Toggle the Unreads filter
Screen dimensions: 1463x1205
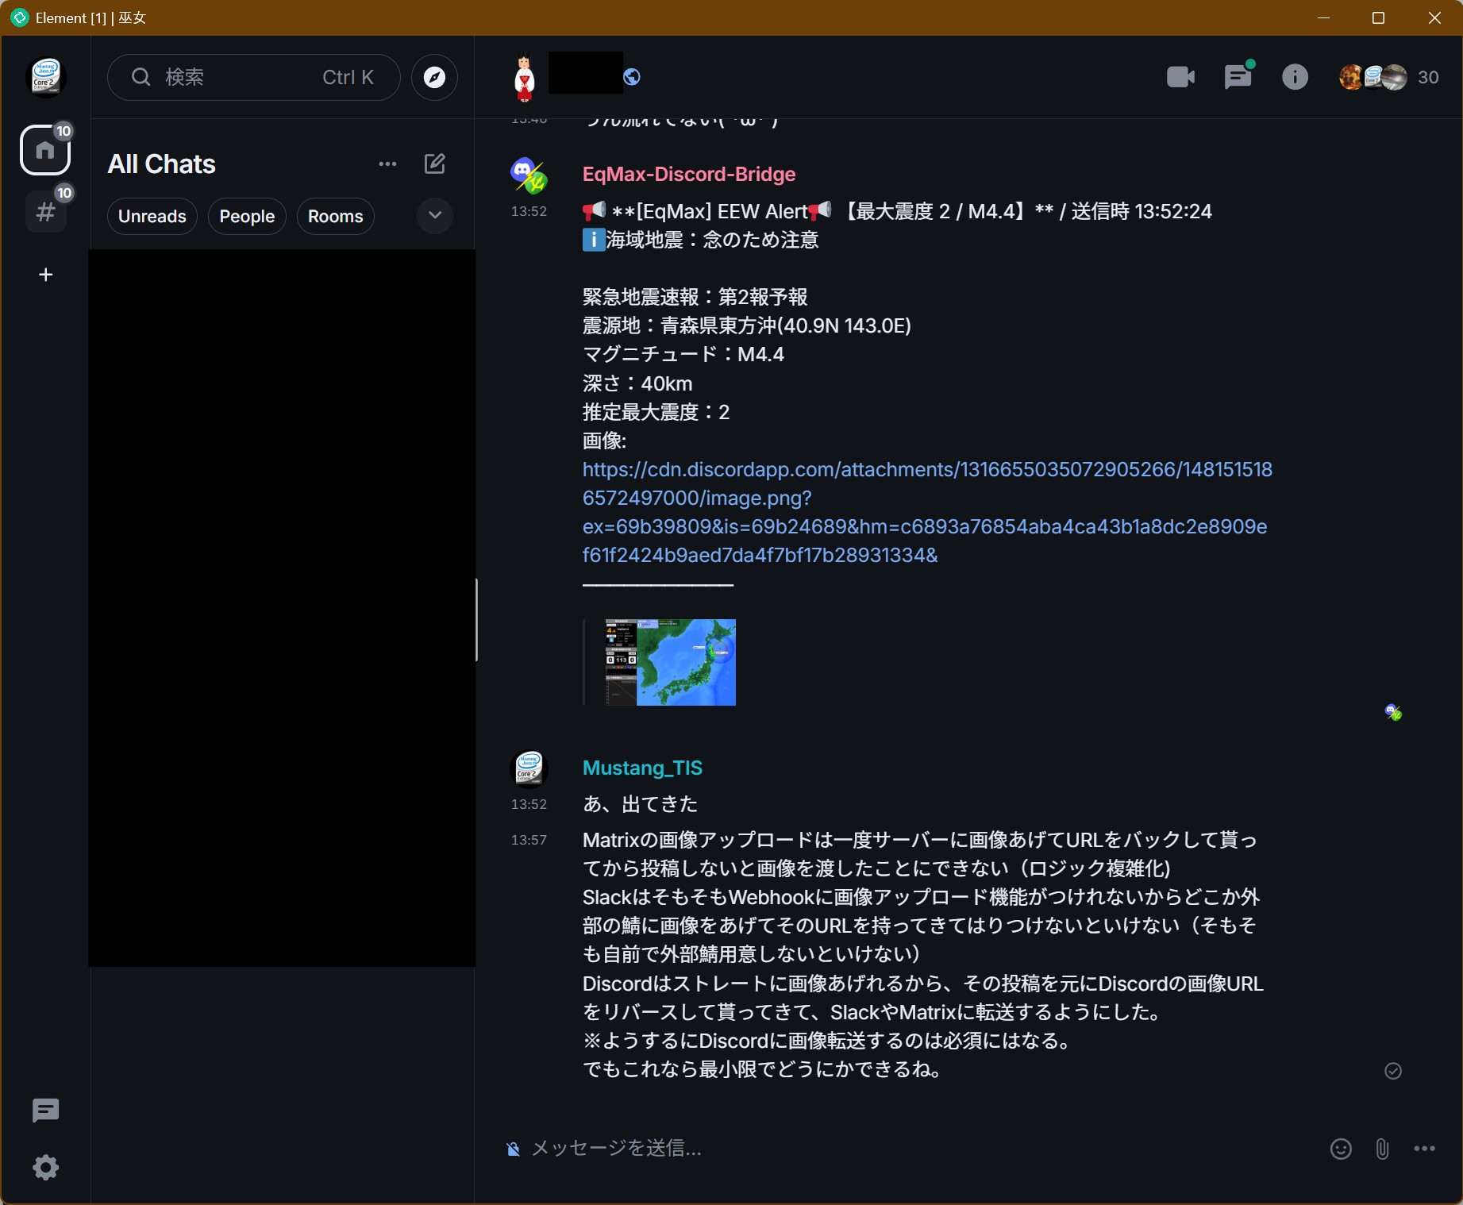click(152, 216)
